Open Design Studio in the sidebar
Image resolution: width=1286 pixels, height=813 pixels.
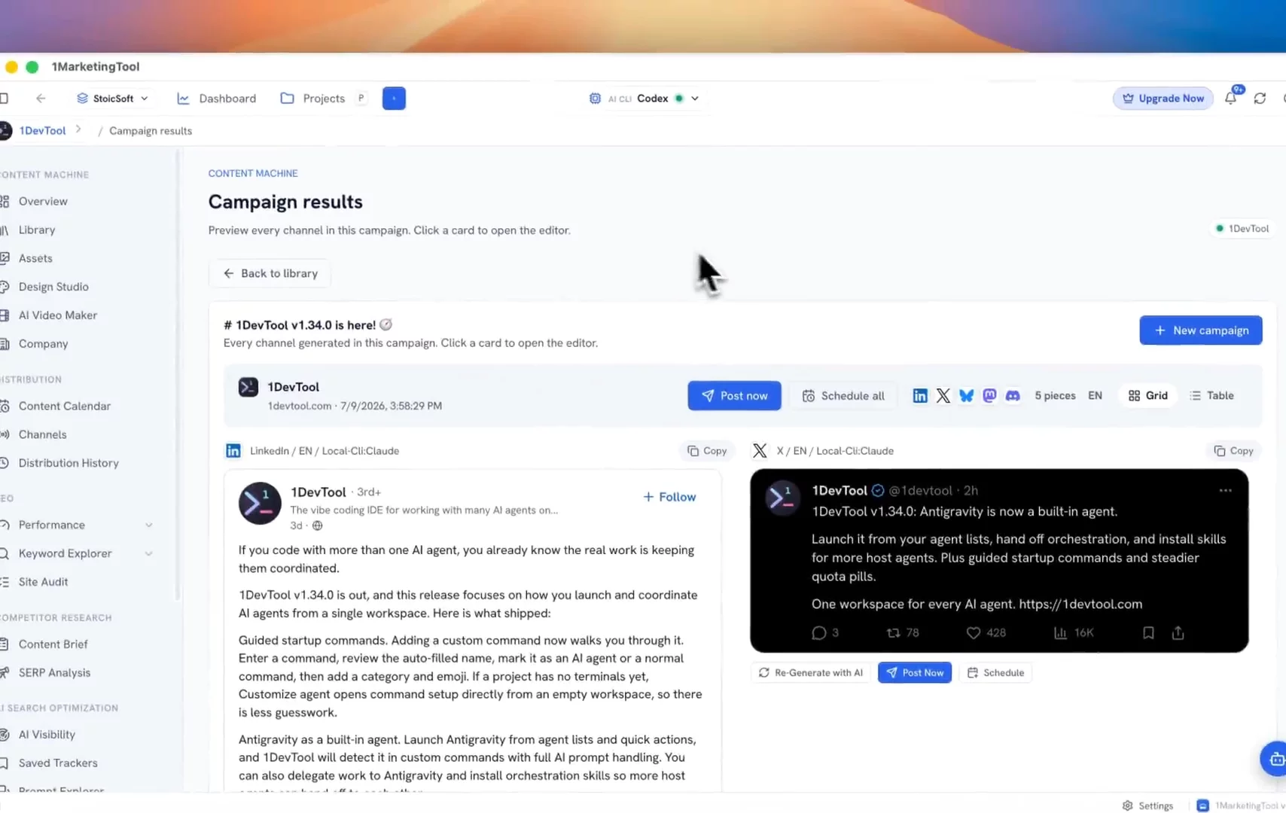click(x=53, y=287)
